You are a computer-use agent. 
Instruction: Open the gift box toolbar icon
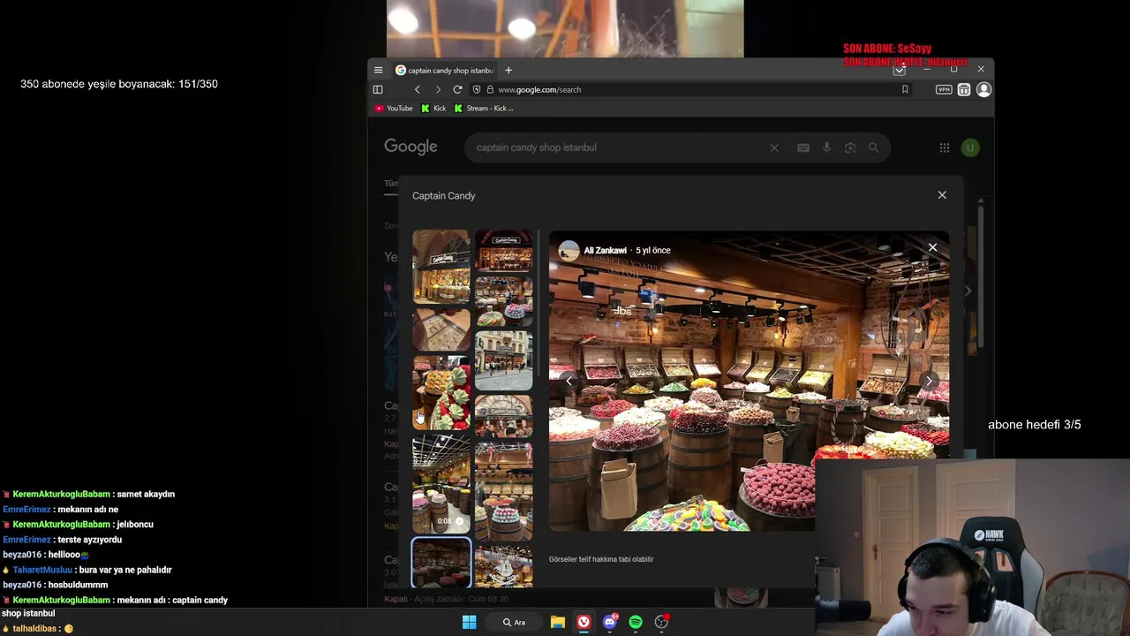coord(964,89)
